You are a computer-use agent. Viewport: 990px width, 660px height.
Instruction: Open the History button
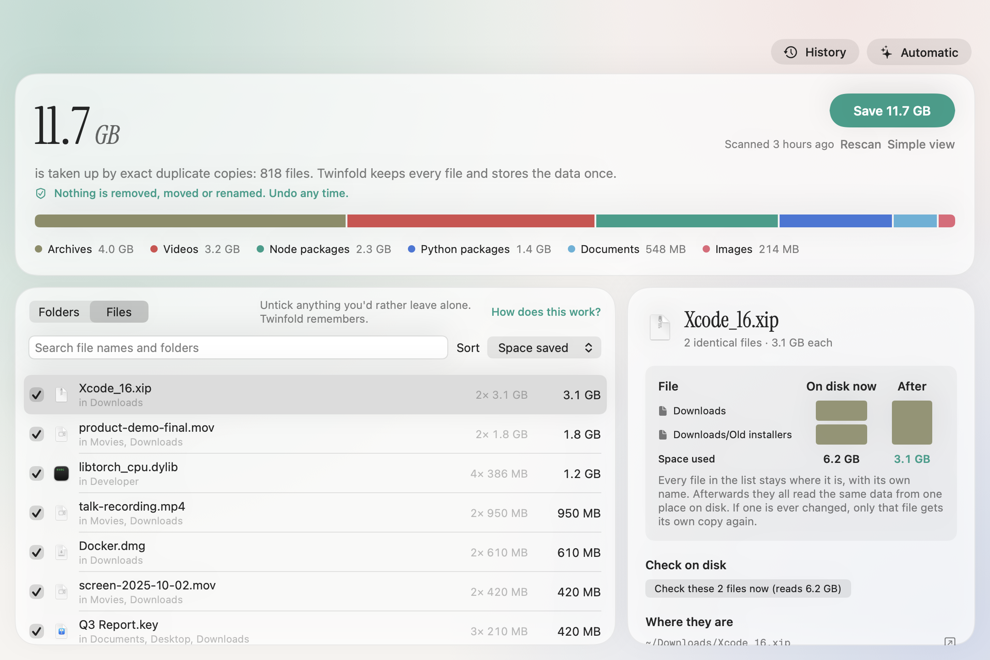coord(815,52)
